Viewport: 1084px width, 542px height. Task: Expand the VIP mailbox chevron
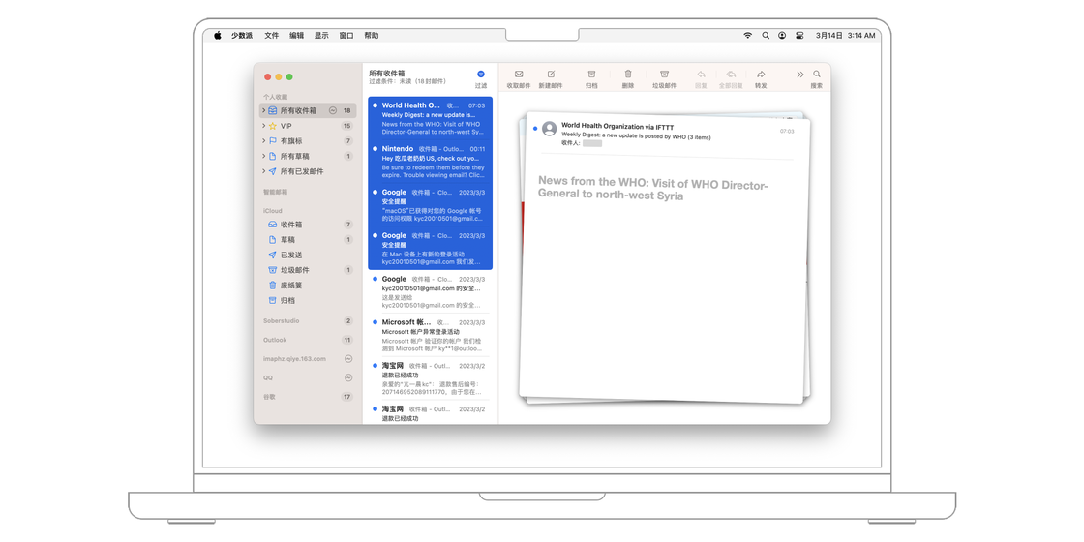(263, 126)
